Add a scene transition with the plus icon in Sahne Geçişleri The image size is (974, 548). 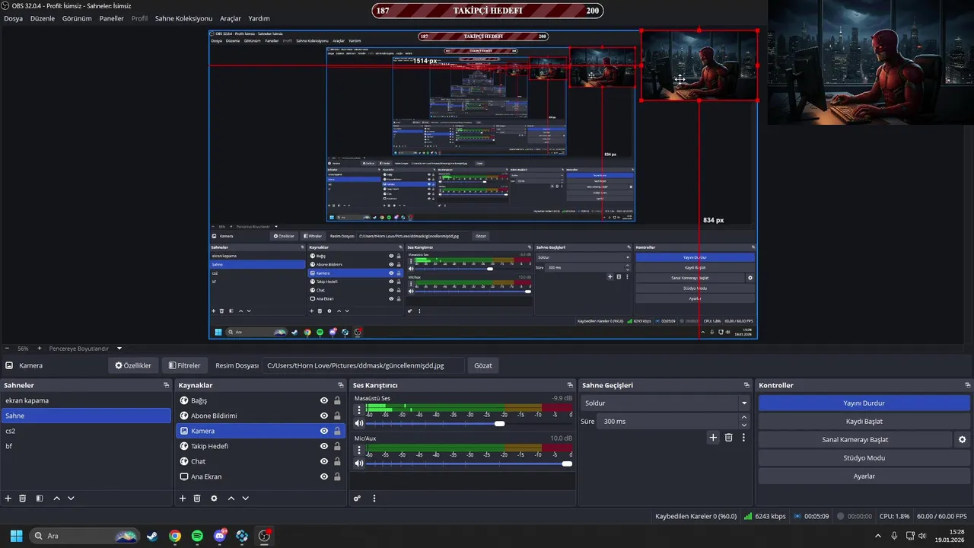point(713,438)
